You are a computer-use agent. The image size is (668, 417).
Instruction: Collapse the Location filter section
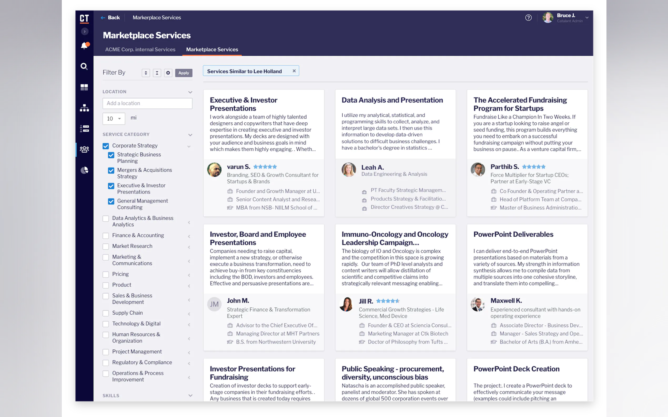(x=190, y=92)
